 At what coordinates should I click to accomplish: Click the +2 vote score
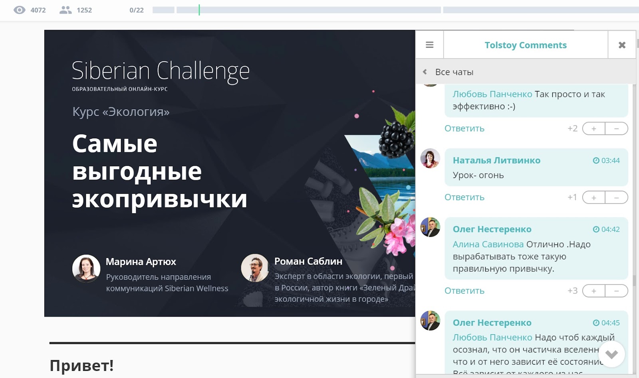coord(572,128)
